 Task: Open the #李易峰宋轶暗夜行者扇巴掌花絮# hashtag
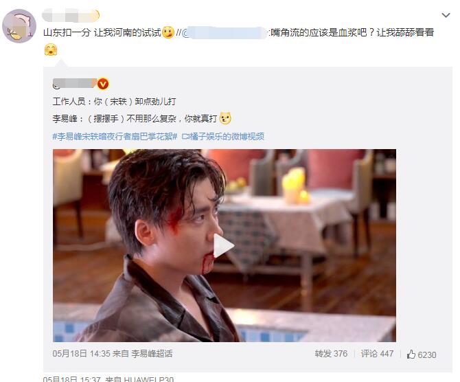coord(115,137)
